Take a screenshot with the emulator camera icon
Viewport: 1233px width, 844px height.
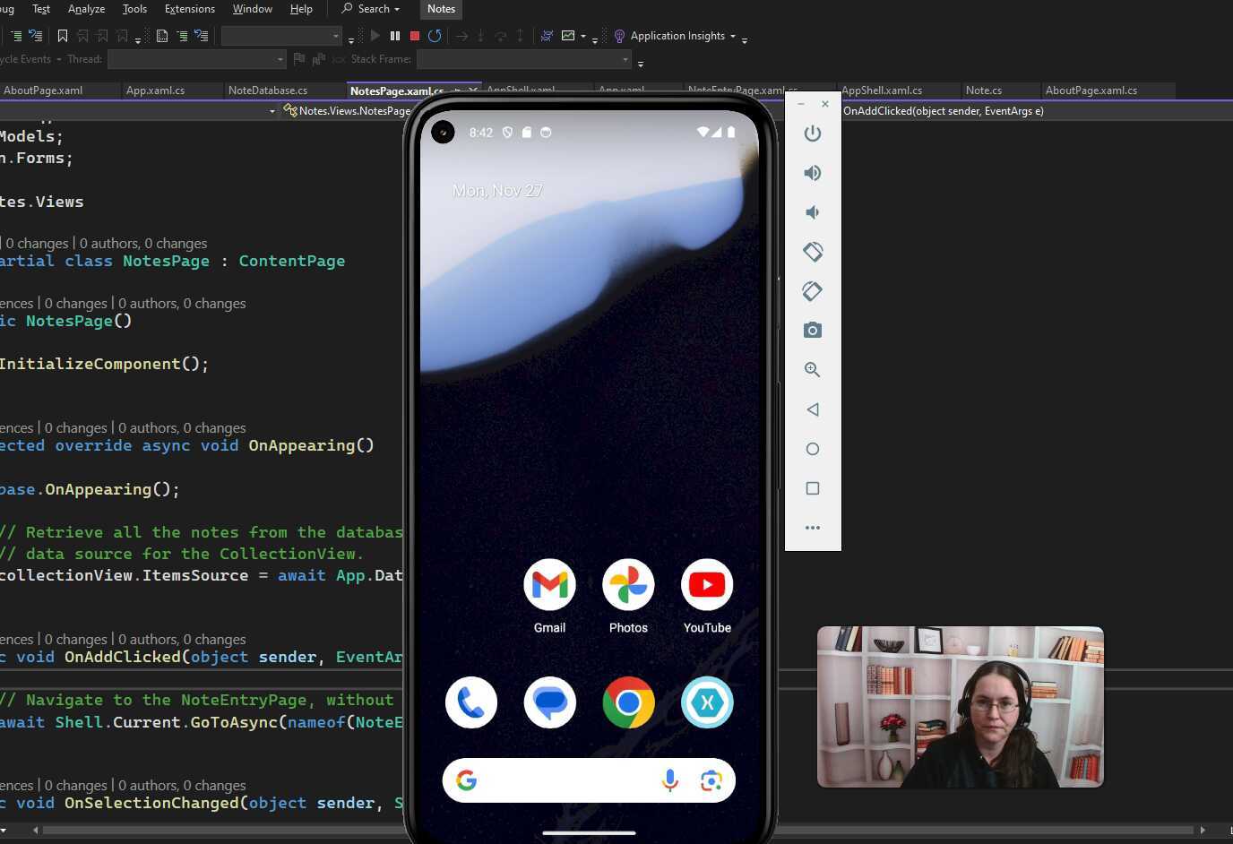click(x=812, y=330)
